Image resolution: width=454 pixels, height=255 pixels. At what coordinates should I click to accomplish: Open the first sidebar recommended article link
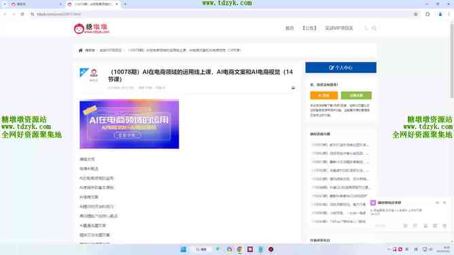point(340,145)
